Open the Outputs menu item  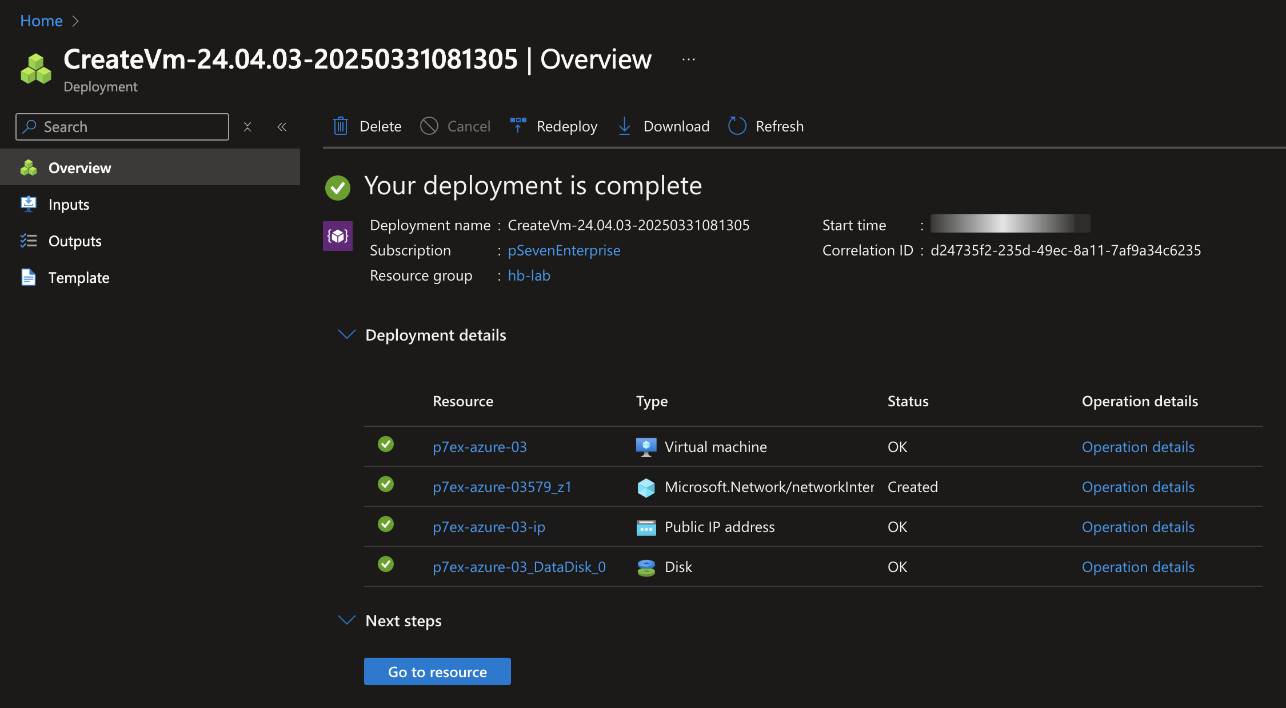(x=75, y=241)
